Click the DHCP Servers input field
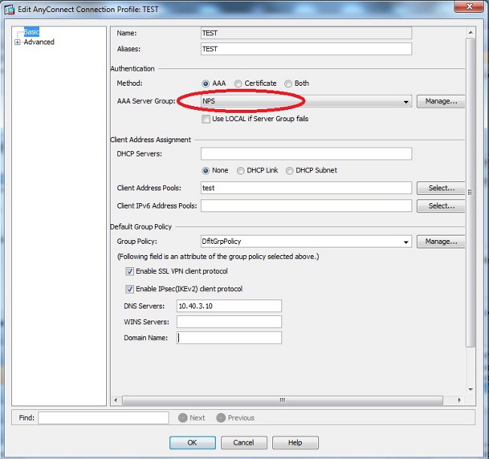The width and height of the screenshot is (489, 459). coord(306,154)
